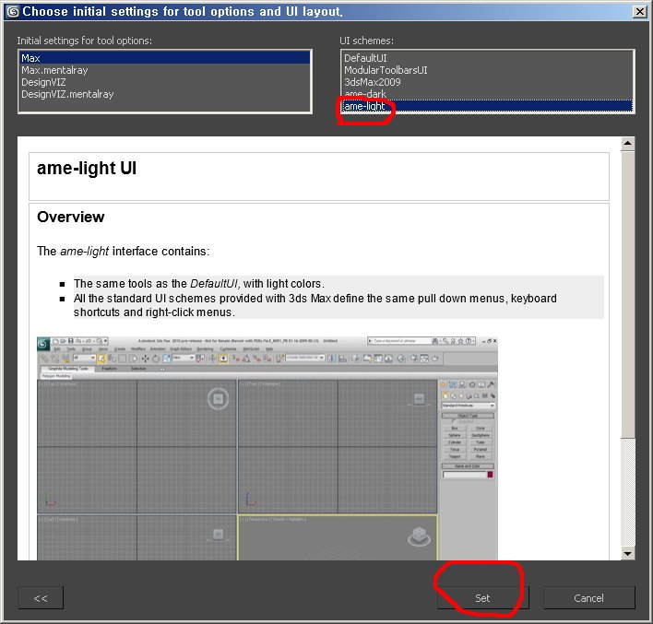The height and width of the screenshot is (624, 653).
Task: Go back using the << button
Action: (41, 597)
